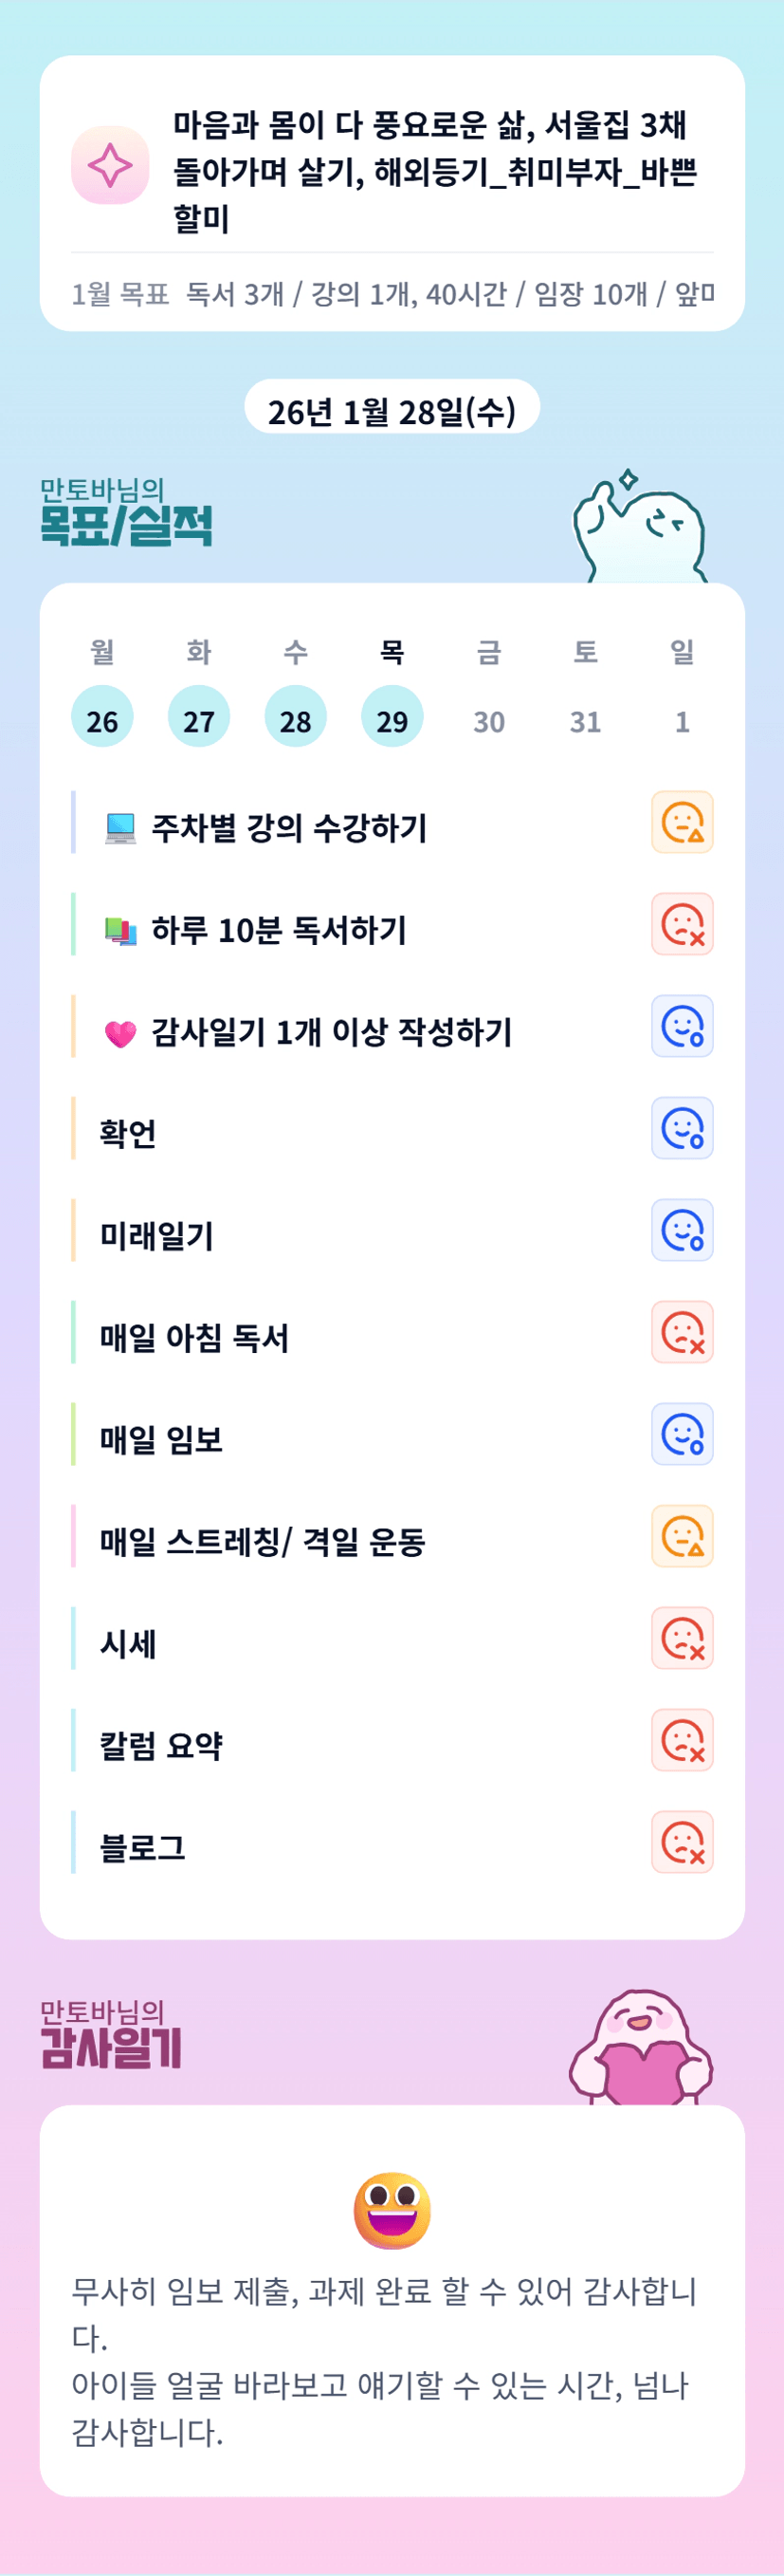Screen dimensions: 784x2576
Task: Click the status icon next to 미래일기
Action: tap(683, 1230)
